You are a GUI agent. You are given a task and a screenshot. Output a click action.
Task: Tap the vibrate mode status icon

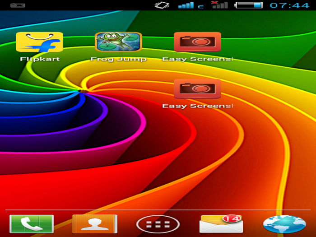(x=162, y=5)
